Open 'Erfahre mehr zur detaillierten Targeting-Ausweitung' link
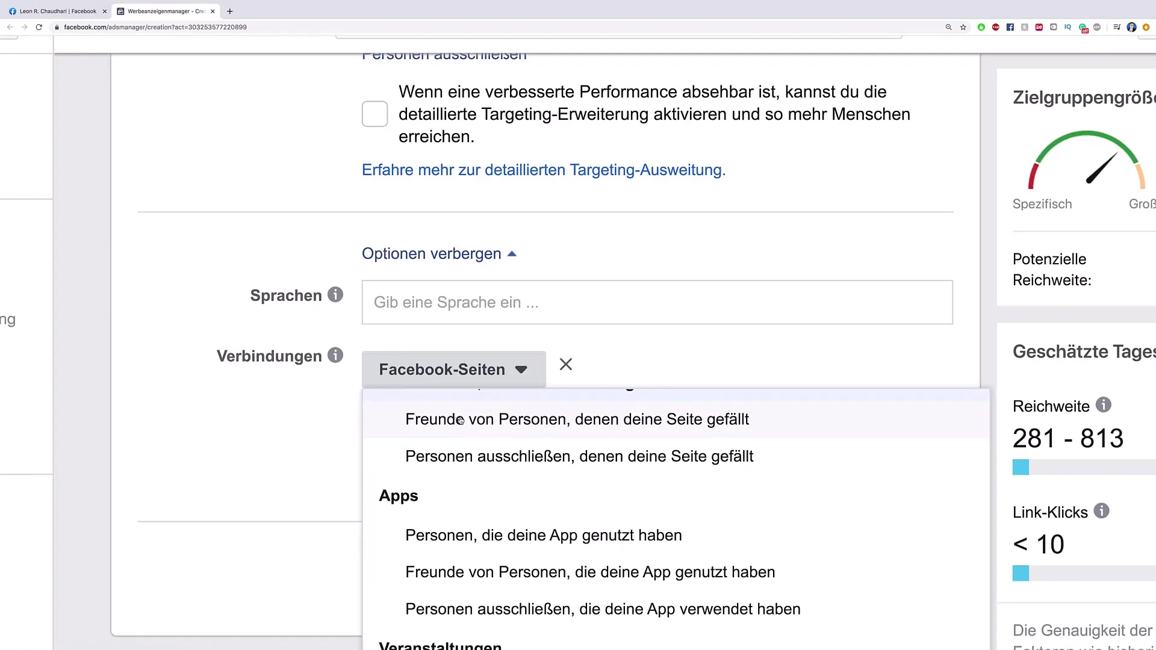This screenshot has width=1156, height=650. point(544,170)
